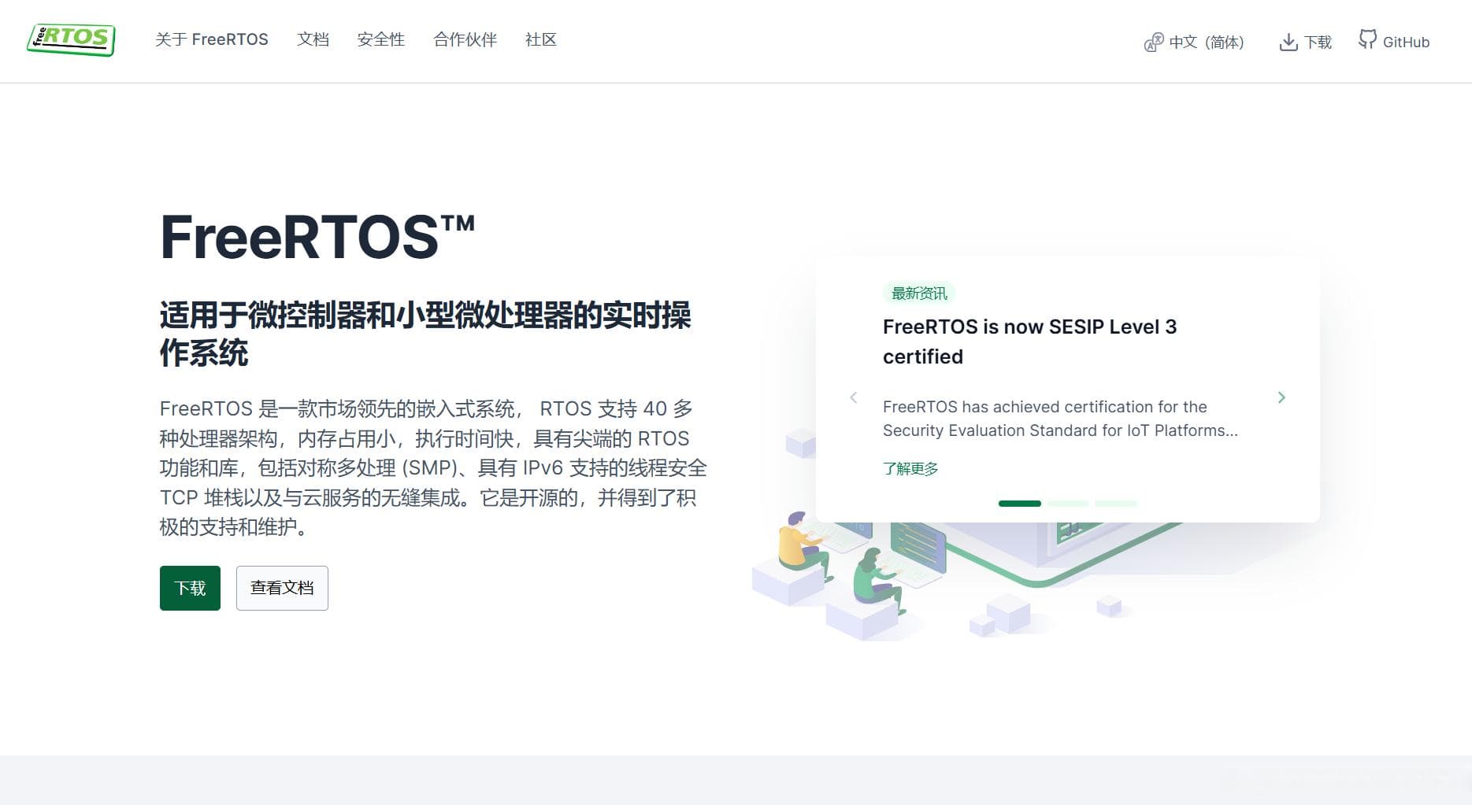Open the 下载 link in header
This screenshot has height=805, width=1472.
point(1318,42)
